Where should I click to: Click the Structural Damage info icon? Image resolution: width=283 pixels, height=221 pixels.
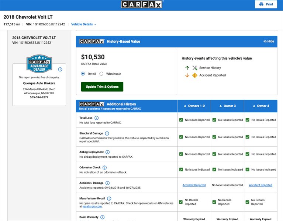click(x=107, y=133)
